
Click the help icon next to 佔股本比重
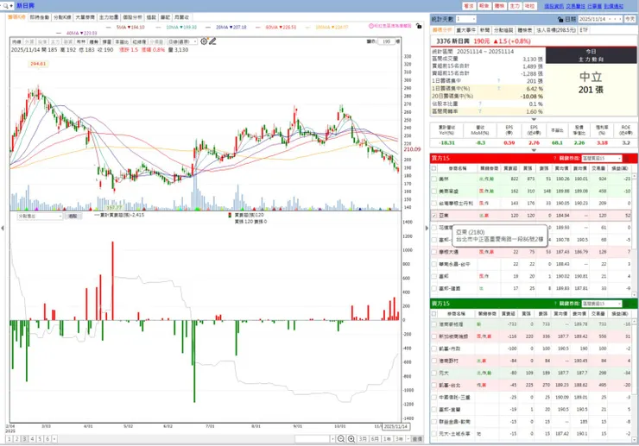[x=479, y=104]
